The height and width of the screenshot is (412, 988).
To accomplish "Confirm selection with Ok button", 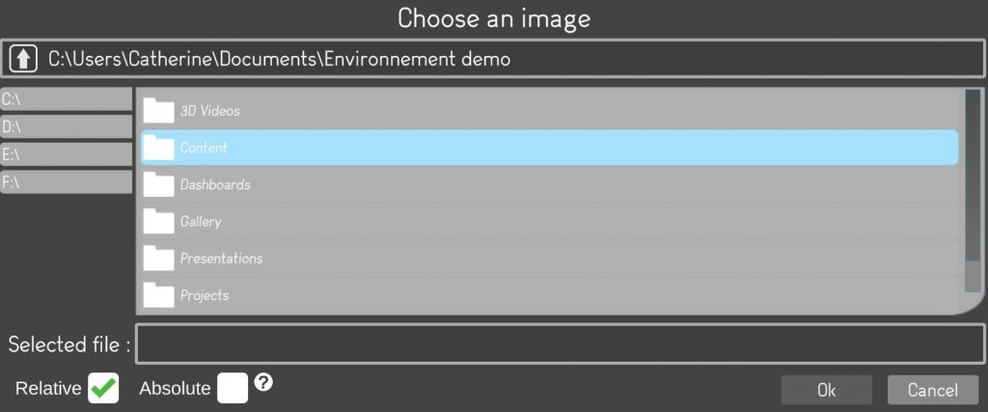I will [x=826, y=390].
